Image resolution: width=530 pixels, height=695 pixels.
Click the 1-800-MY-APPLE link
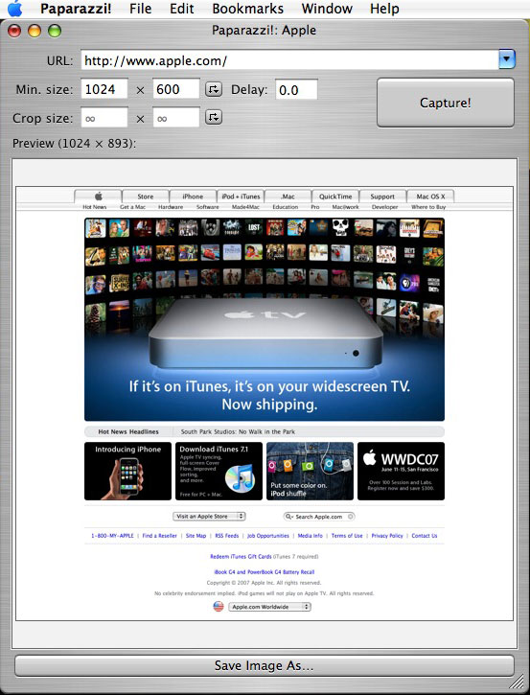tap(112, 536)
